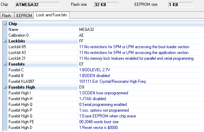Screen dimensions: 204x132
Task: Select the Fusebit High P row label
Action: (x=20, y=110)
